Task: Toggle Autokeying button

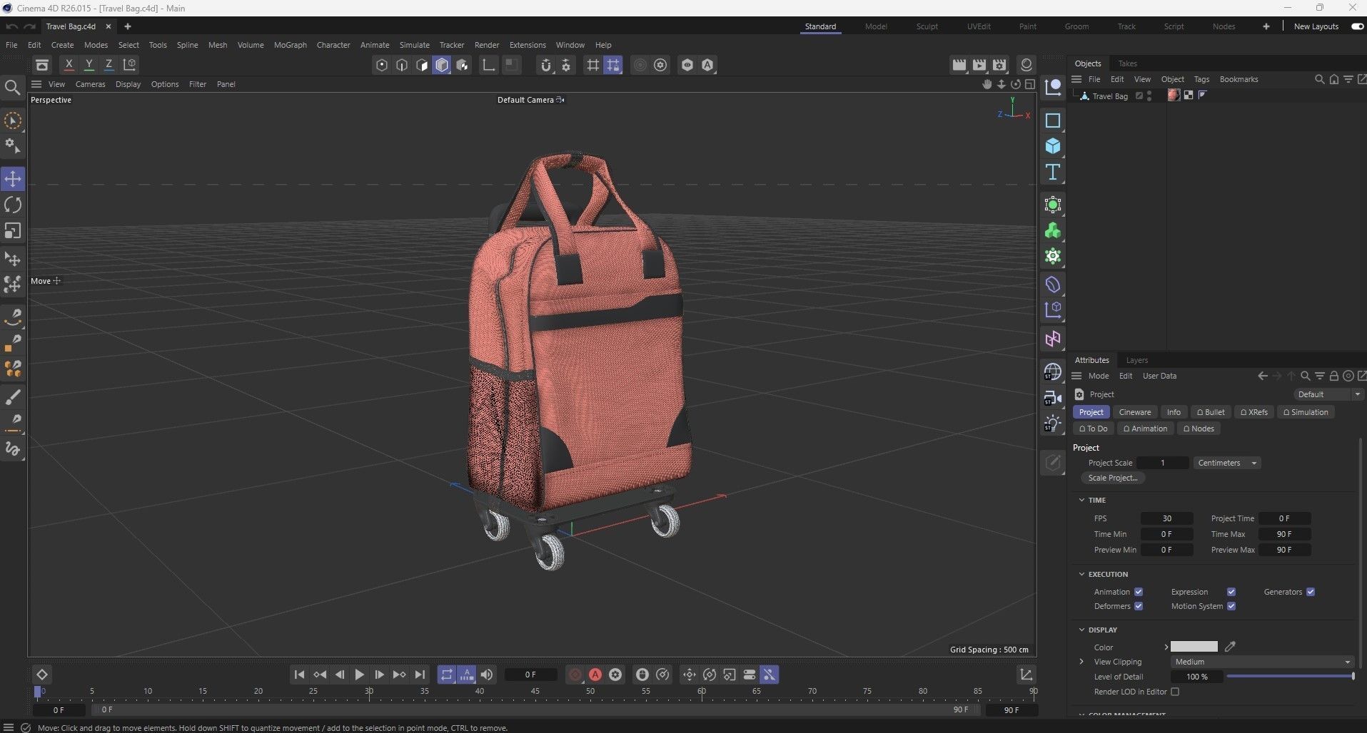Action: [x=595, y=675]
